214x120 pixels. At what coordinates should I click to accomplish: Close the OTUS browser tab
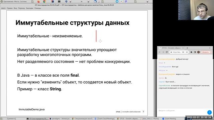(183, 48)
